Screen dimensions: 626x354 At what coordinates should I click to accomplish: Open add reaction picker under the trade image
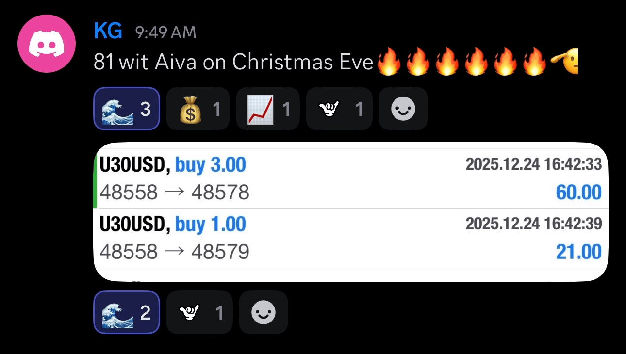[x=264, y=313]
